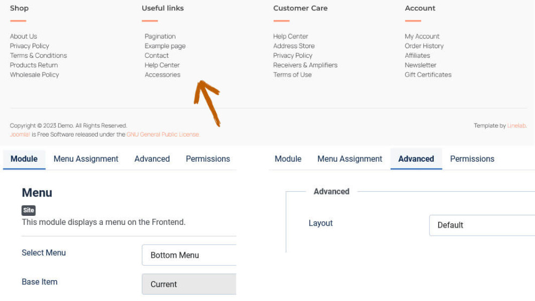Click the Joomla! link in the copyright
The image size is (535, 301).
(x=20, y=134)
